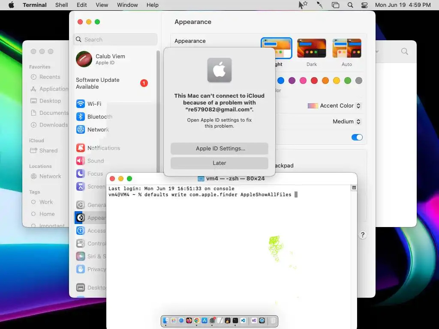Open the Screen Time hourglass icon
This screenshot has height=329, width=439.
(81, 186)
